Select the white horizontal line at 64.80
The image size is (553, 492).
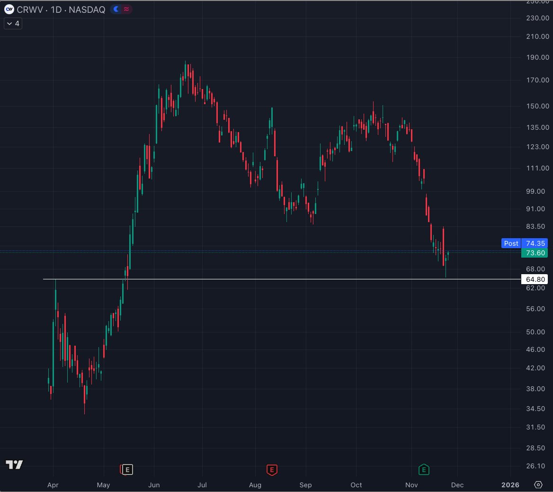pyautogui.click(x=282, y=279)
